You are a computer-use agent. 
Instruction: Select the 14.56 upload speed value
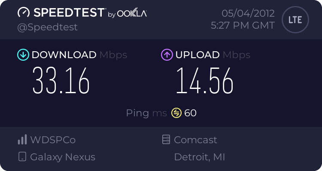point(204,80)
